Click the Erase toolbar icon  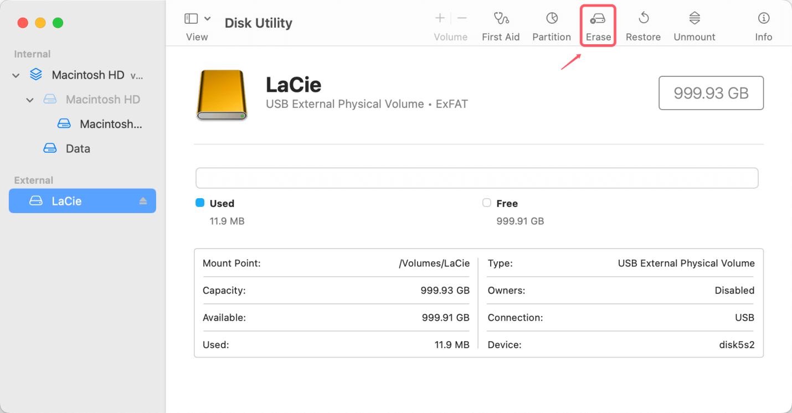click(598, 20)
